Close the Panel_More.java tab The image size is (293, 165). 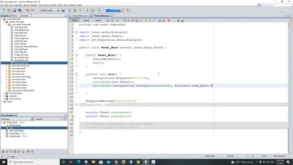[x=111, y=16]
